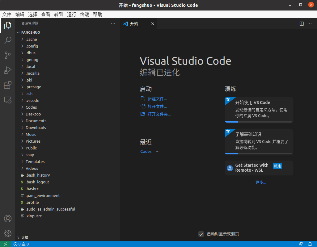The width and height of the screenshot is (317, 247).
Task: Click the Remote - WSL penguin icon
Action: tap(230, 168)
